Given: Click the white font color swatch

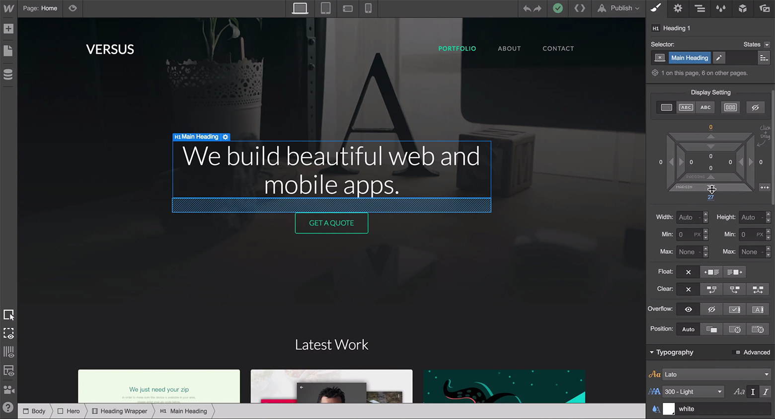Looking at the screenshot, I should [x=668, y=409].
